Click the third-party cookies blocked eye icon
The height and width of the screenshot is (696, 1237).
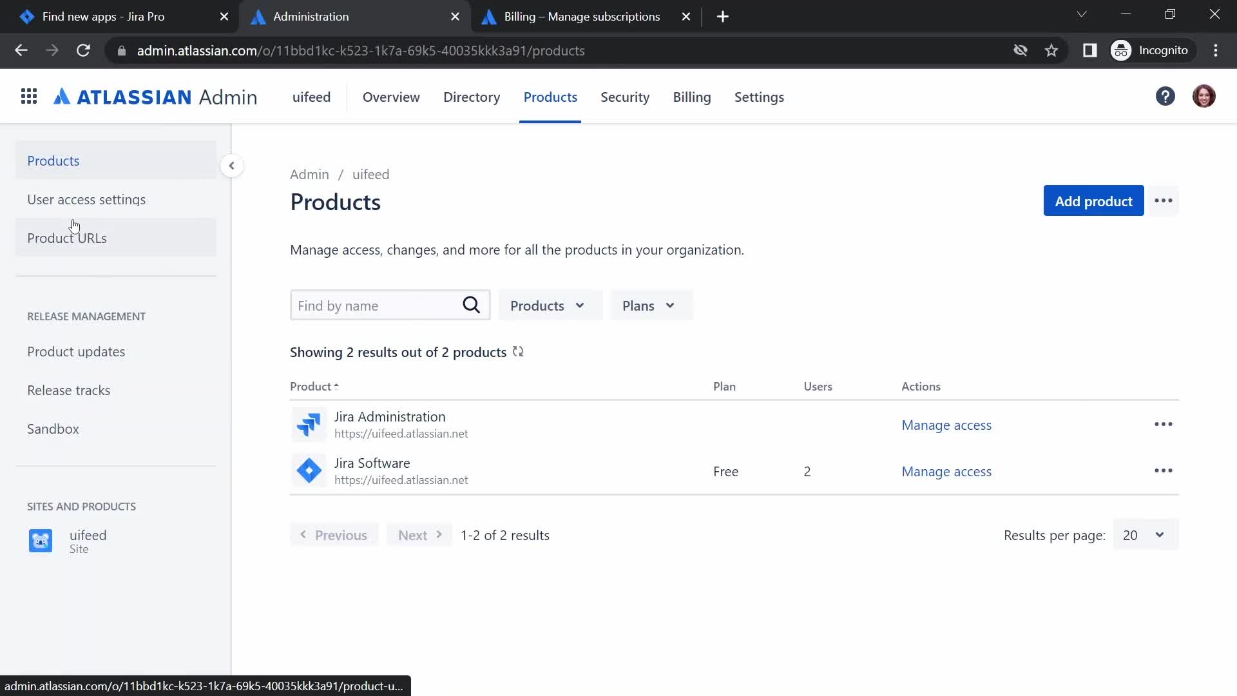pyautogui.click(x=1019, y=50)
